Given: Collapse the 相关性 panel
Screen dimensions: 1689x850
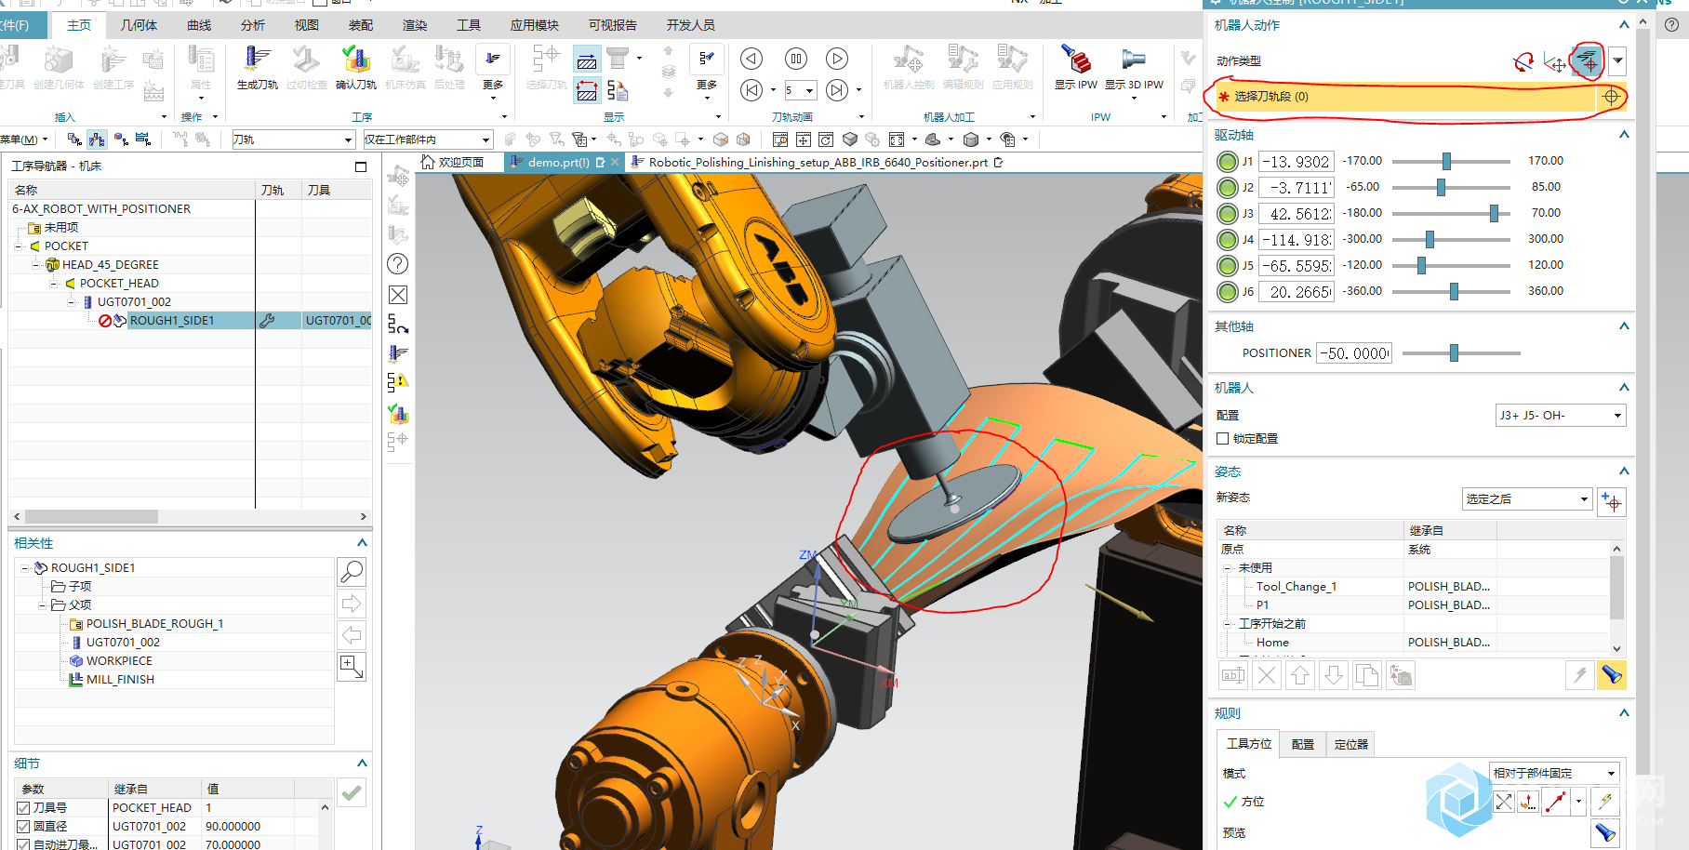Looking at the screenshot, I should [362, 543].
